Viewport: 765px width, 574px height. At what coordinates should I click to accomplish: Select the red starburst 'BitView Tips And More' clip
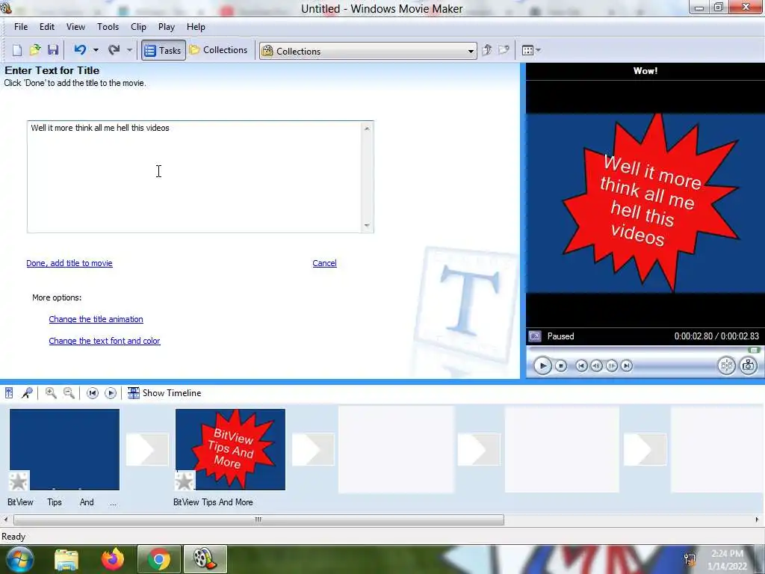(230, 449)
